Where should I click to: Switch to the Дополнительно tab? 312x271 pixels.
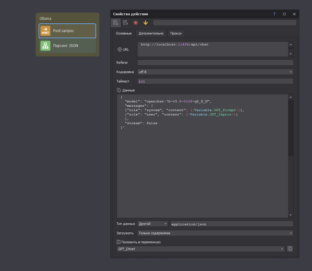151,34
